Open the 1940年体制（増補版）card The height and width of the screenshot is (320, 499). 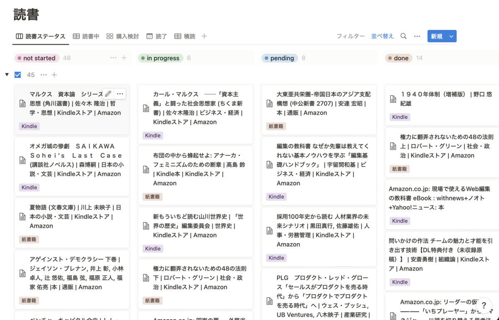(442, 105)
